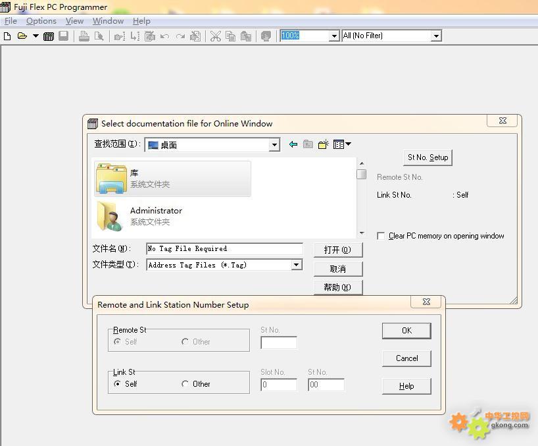
Task: Click the Fuji Flex PC Programmer title icon
Action: pos(5,7)
